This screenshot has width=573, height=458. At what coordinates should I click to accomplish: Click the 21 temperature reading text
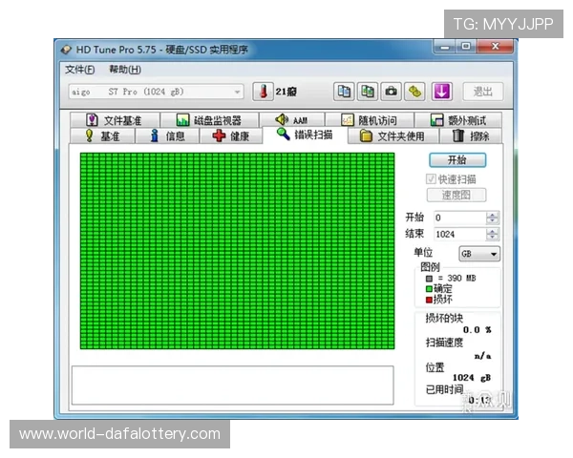(x=286, y=92)
